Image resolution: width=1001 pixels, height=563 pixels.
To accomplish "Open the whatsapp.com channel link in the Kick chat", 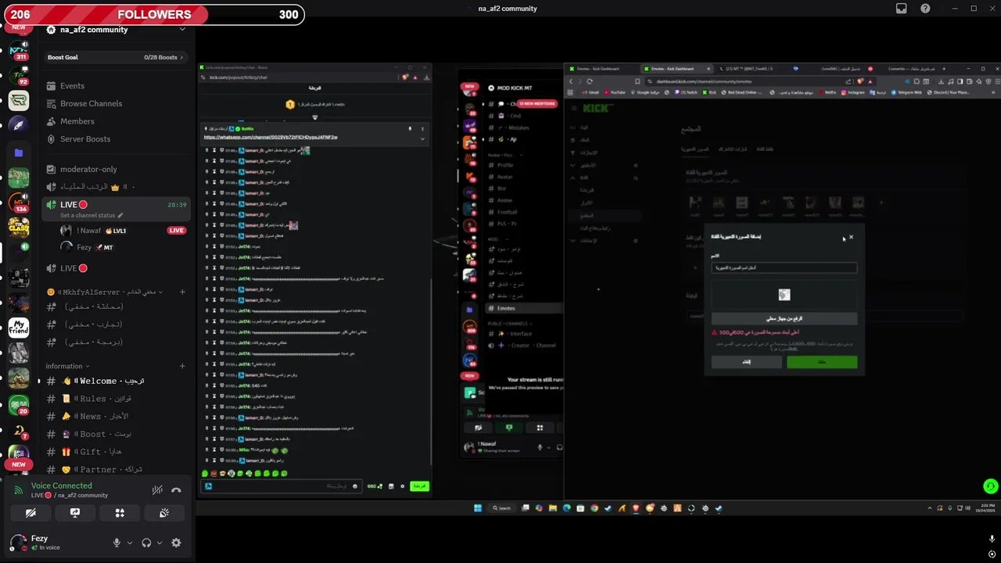I will pos(271,138).
